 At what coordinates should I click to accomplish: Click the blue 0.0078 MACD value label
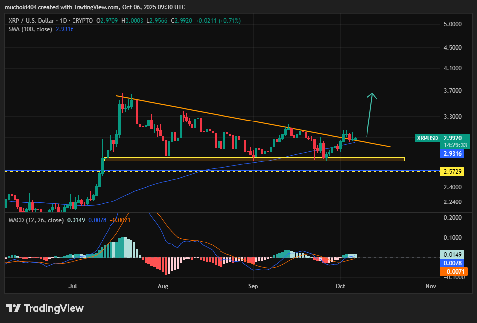(452, 263)
